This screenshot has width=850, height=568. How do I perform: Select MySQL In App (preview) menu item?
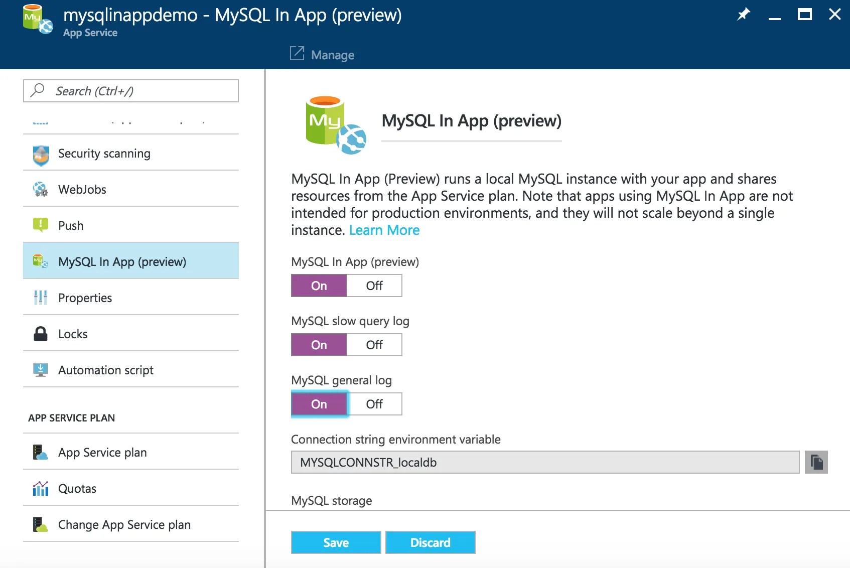[131, 261]
